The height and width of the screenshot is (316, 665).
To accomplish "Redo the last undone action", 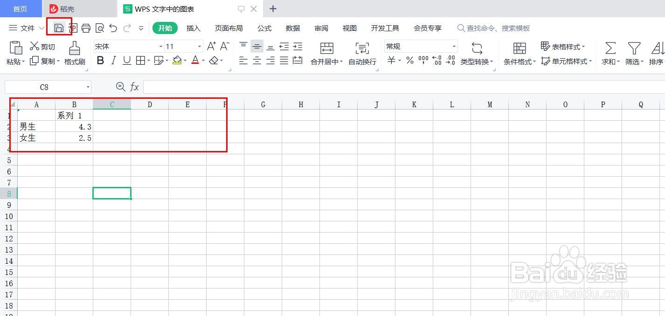I will click(127, 28).
